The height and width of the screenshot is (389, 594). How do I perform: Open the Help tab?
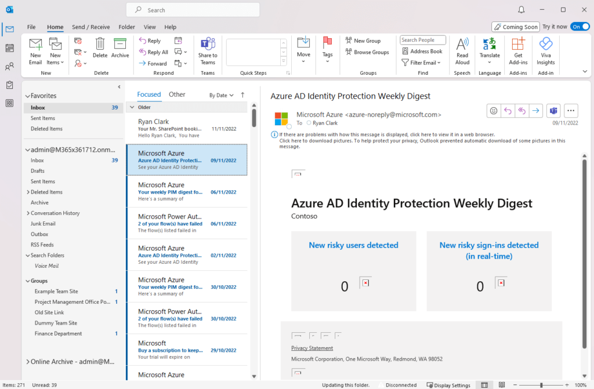[170, 27]
